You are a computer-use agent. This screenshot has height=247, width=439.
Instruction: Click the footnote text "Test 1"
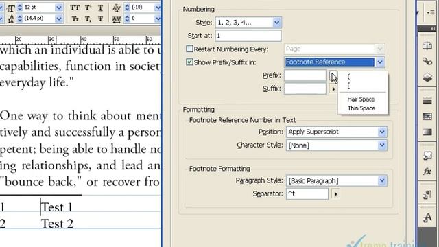coord(57,207)
